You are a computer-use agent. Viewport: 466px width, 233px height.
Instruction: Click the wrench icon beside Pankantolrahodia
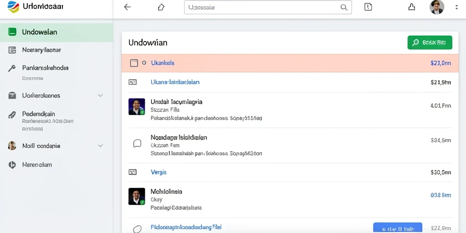coord(12,68)
